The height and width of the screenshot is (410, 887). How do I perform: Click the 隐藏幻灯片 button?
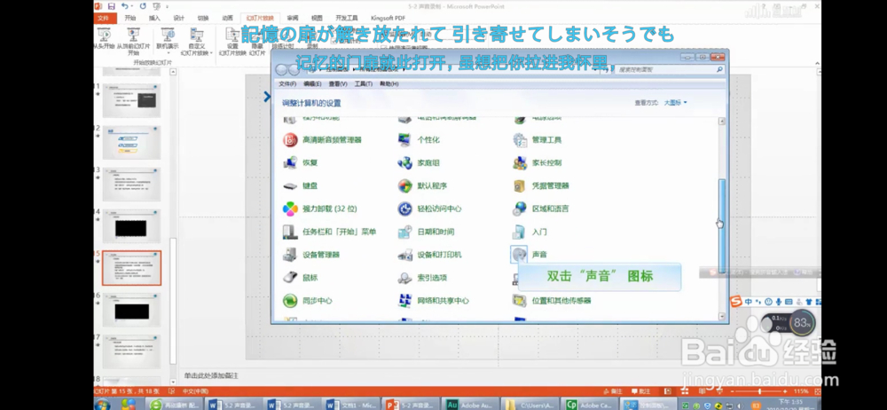(x=257, y=42)
